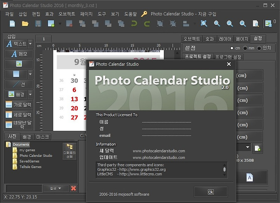Open the new page toolbar dropdown arrow
The image size is (280, 203).
60,24
